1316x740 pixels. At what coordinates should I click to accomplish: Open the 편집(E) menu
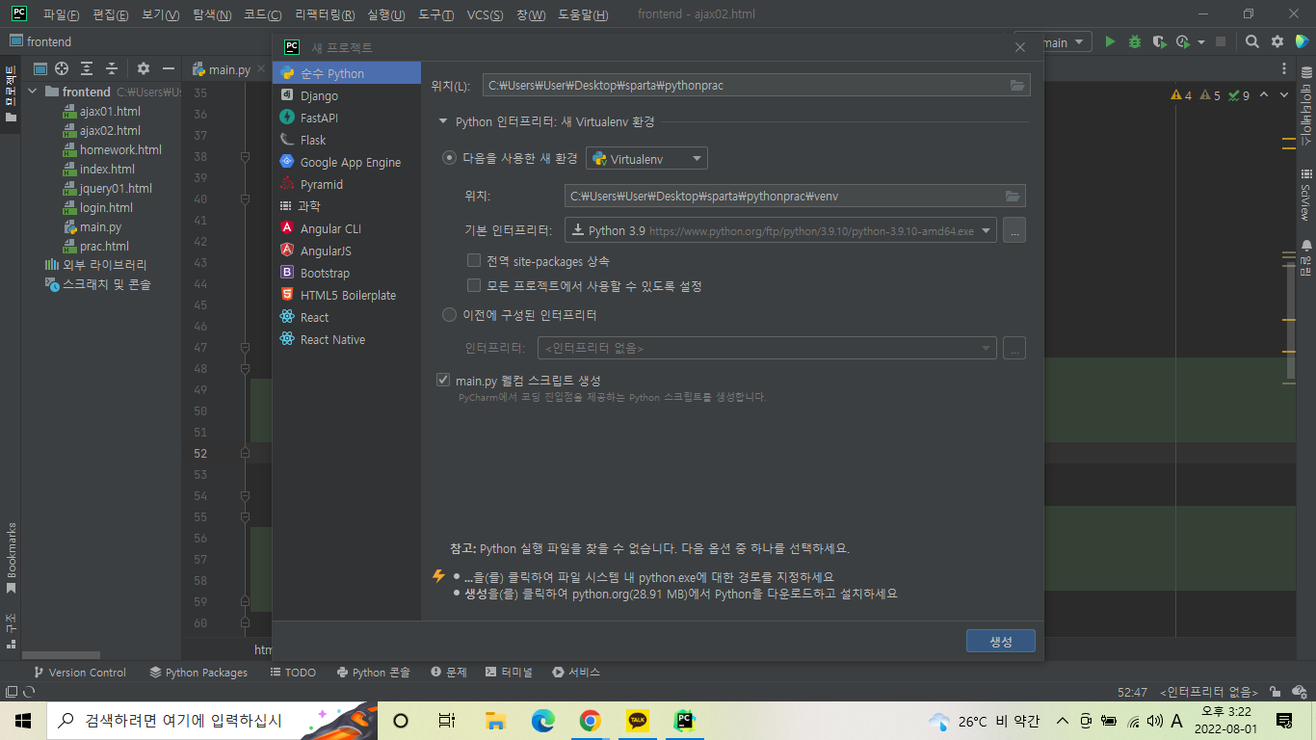pos(110,14)
